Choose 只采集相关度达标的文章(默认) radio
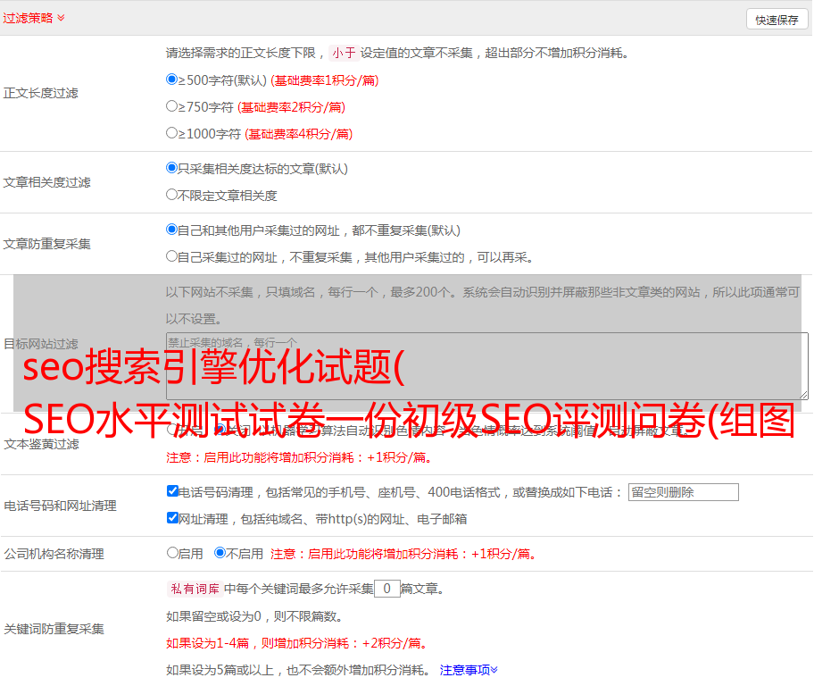This screenshot has height=686, width=814. (x=171, y=167)
